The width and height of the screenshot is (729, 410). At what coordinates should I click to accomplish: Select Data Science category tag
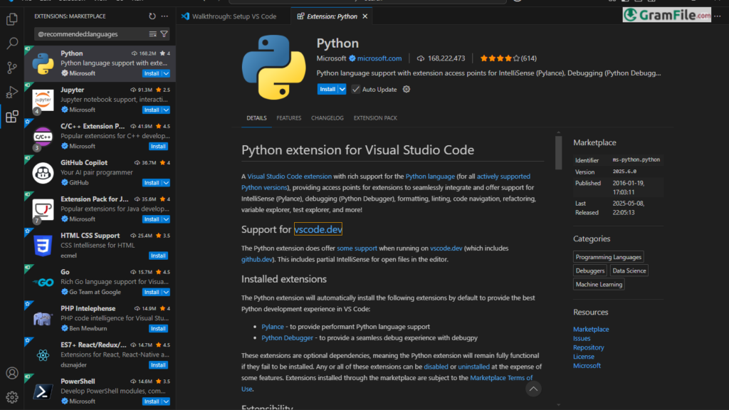[x=629, y=270]
